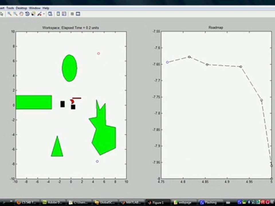
Task: Select the Rotate 3D tool
Action: [27, 14]
